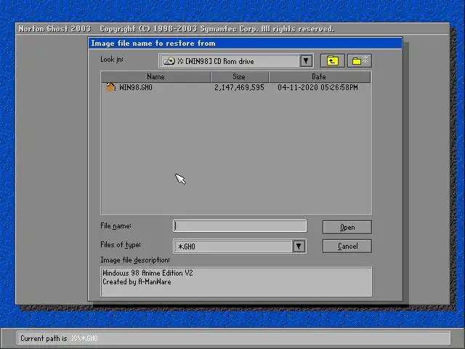Sort files by the Name column header

pos(155,77)
